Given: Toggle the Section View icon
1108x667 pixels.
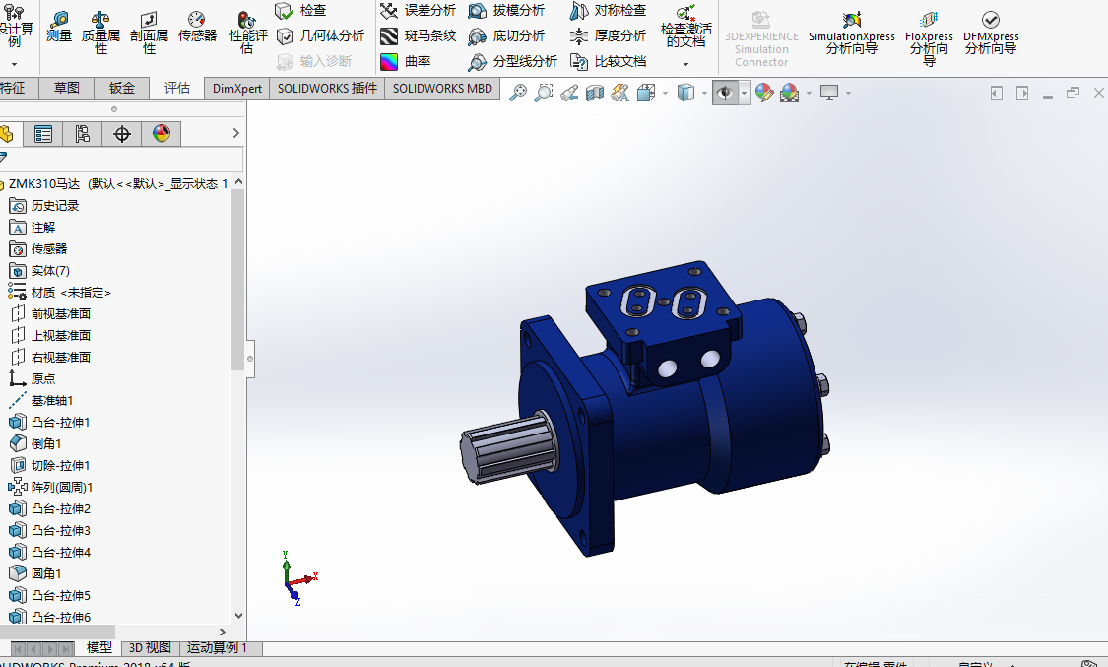Looking at the screenshot, I should [595, 93].
